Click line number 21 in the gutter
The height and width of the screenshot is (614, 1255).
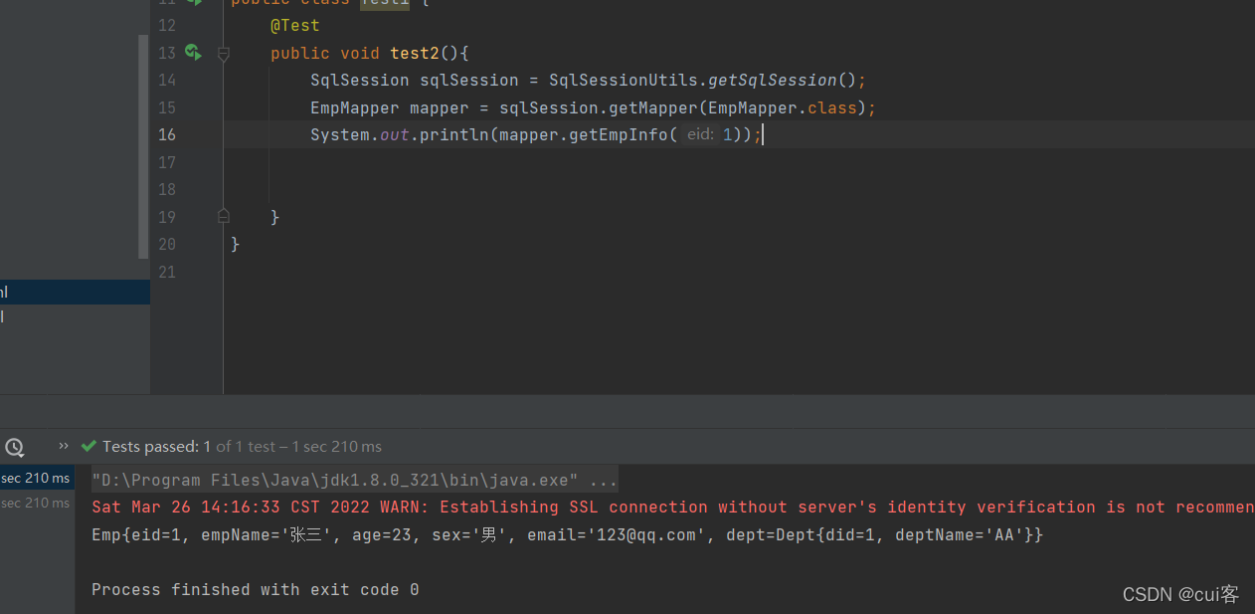[x=166, y=271]
